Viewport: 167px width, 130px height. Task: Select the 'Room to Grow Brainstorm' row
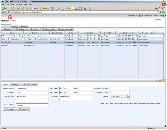(82, 39)
